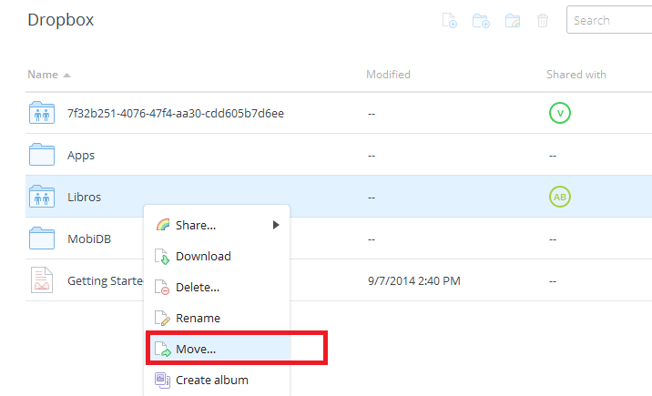The width and height of the screenshot is (652, 396).
Task: Click the trash delete toolbar icon
Action: click(x=543, y=20)
